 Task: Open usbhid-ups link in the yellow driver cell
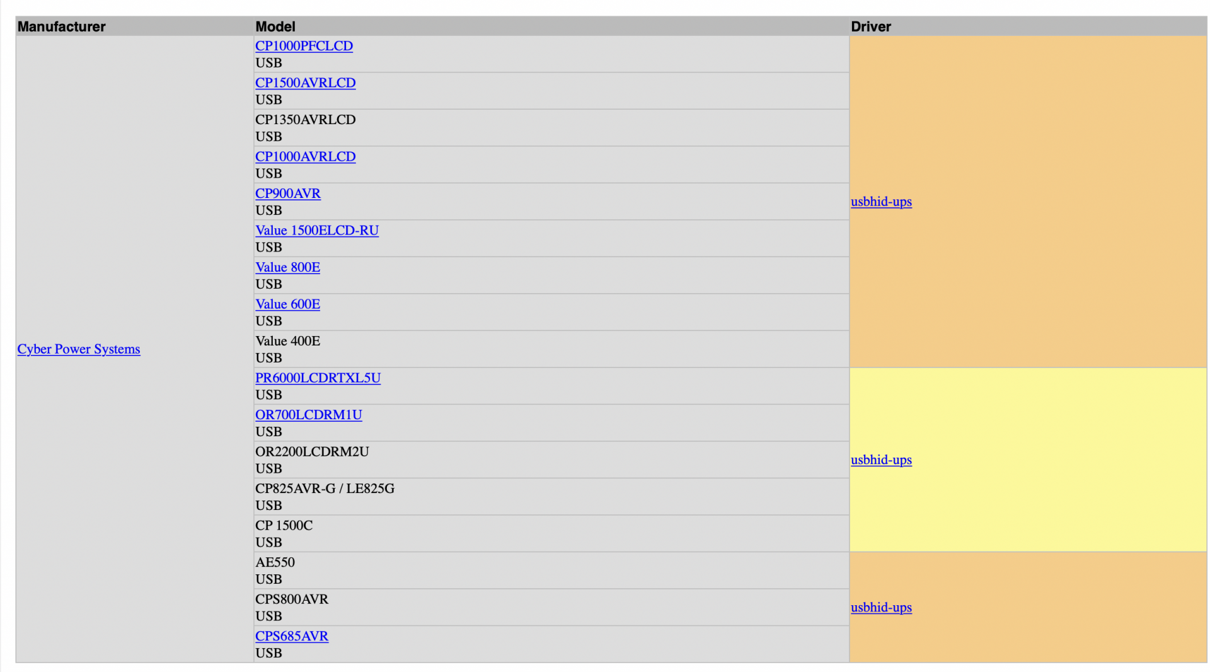(x=881, y=460)
